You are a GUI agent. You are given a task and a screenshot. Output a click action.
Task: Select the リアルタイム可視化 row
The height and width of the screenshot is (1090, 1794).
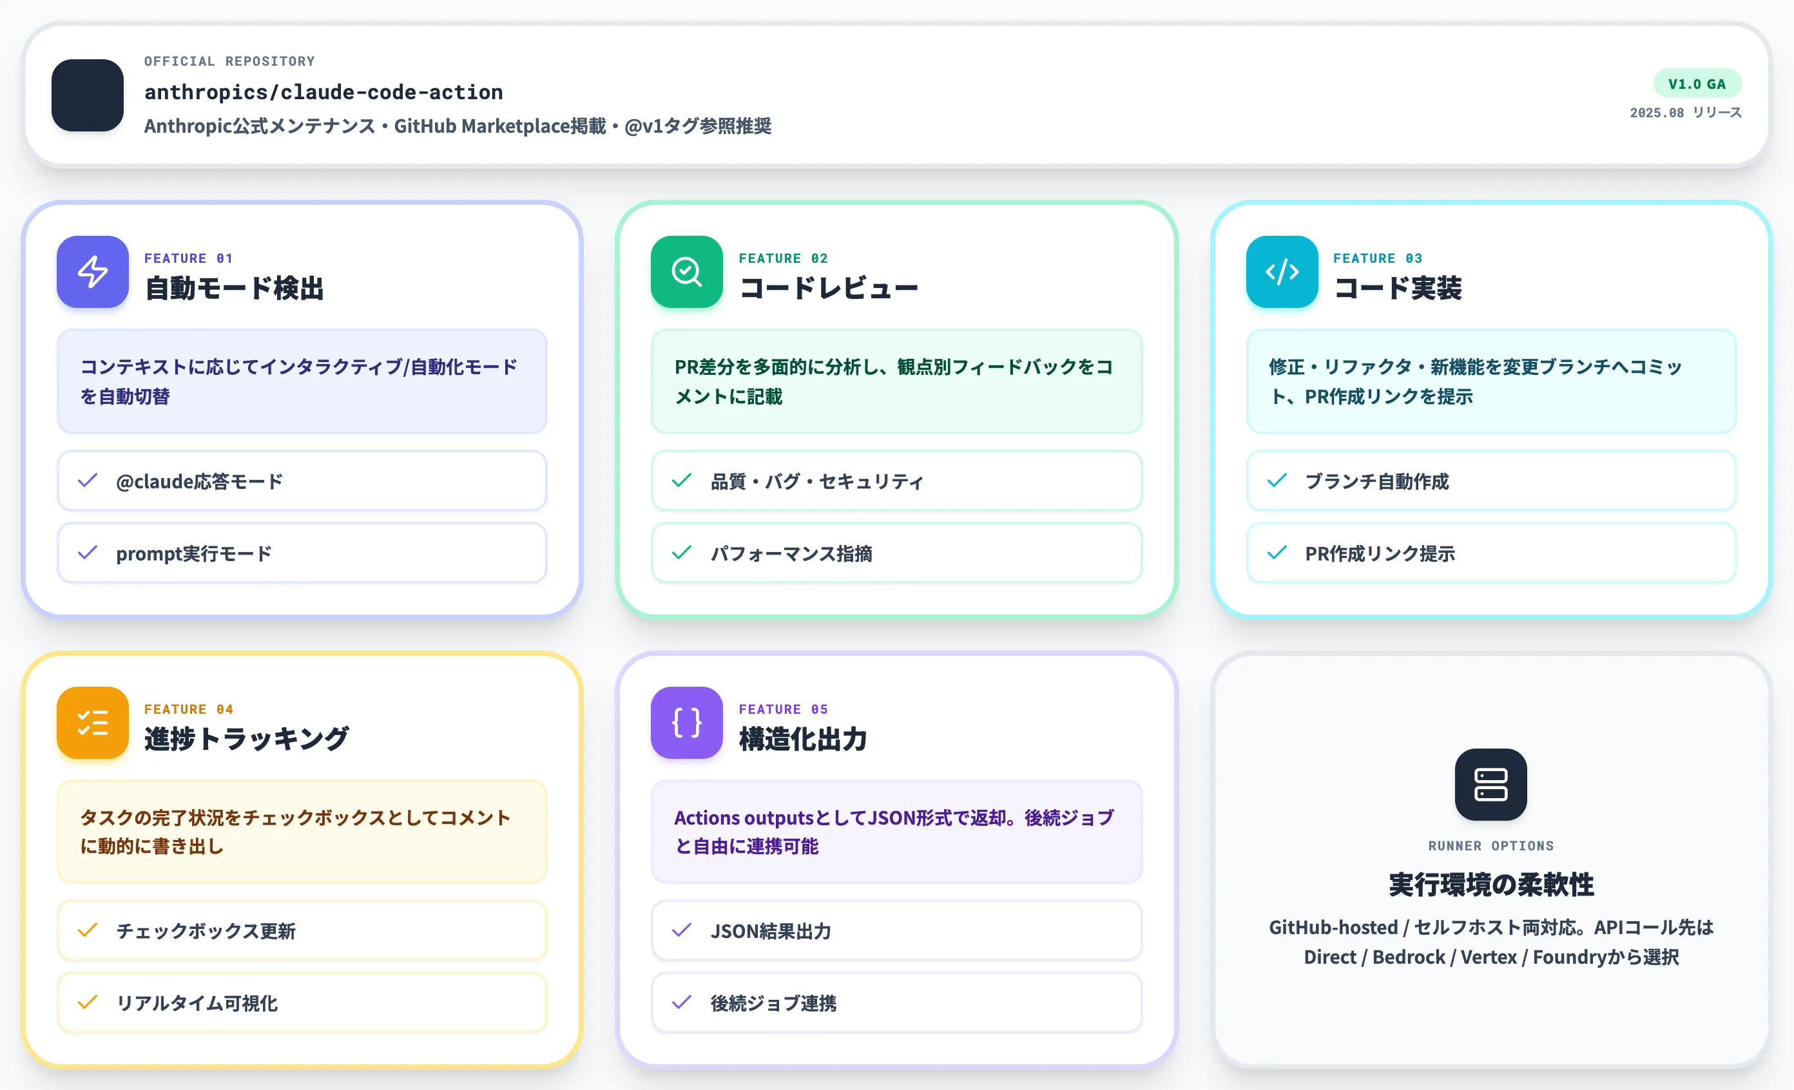302,1002
